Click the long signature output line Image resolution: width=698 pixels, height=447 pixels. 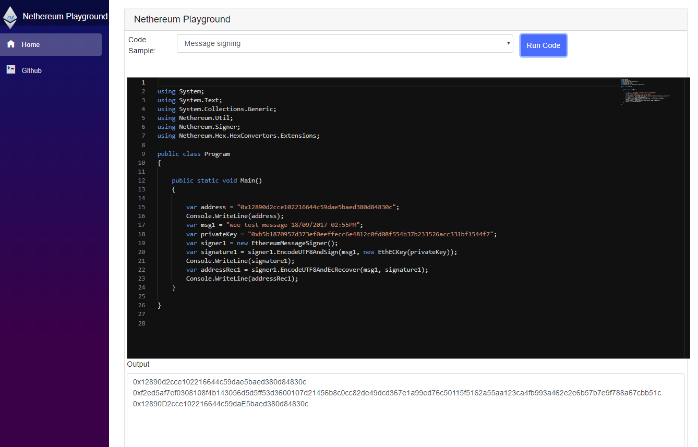coord(397,393)
